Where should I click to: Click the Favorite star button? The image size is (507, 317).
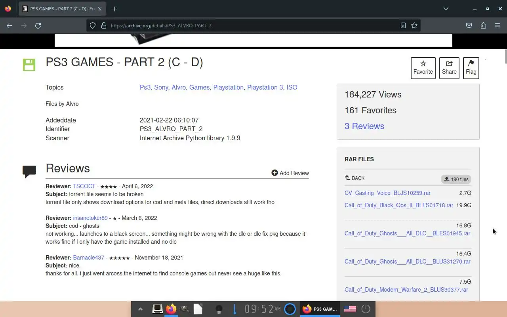423,68
